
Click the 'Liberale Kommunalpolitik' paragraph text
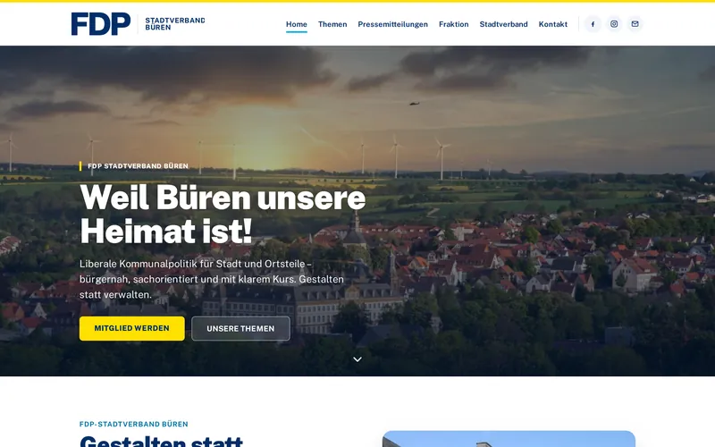pyautogui.click(x=212, y=279)
